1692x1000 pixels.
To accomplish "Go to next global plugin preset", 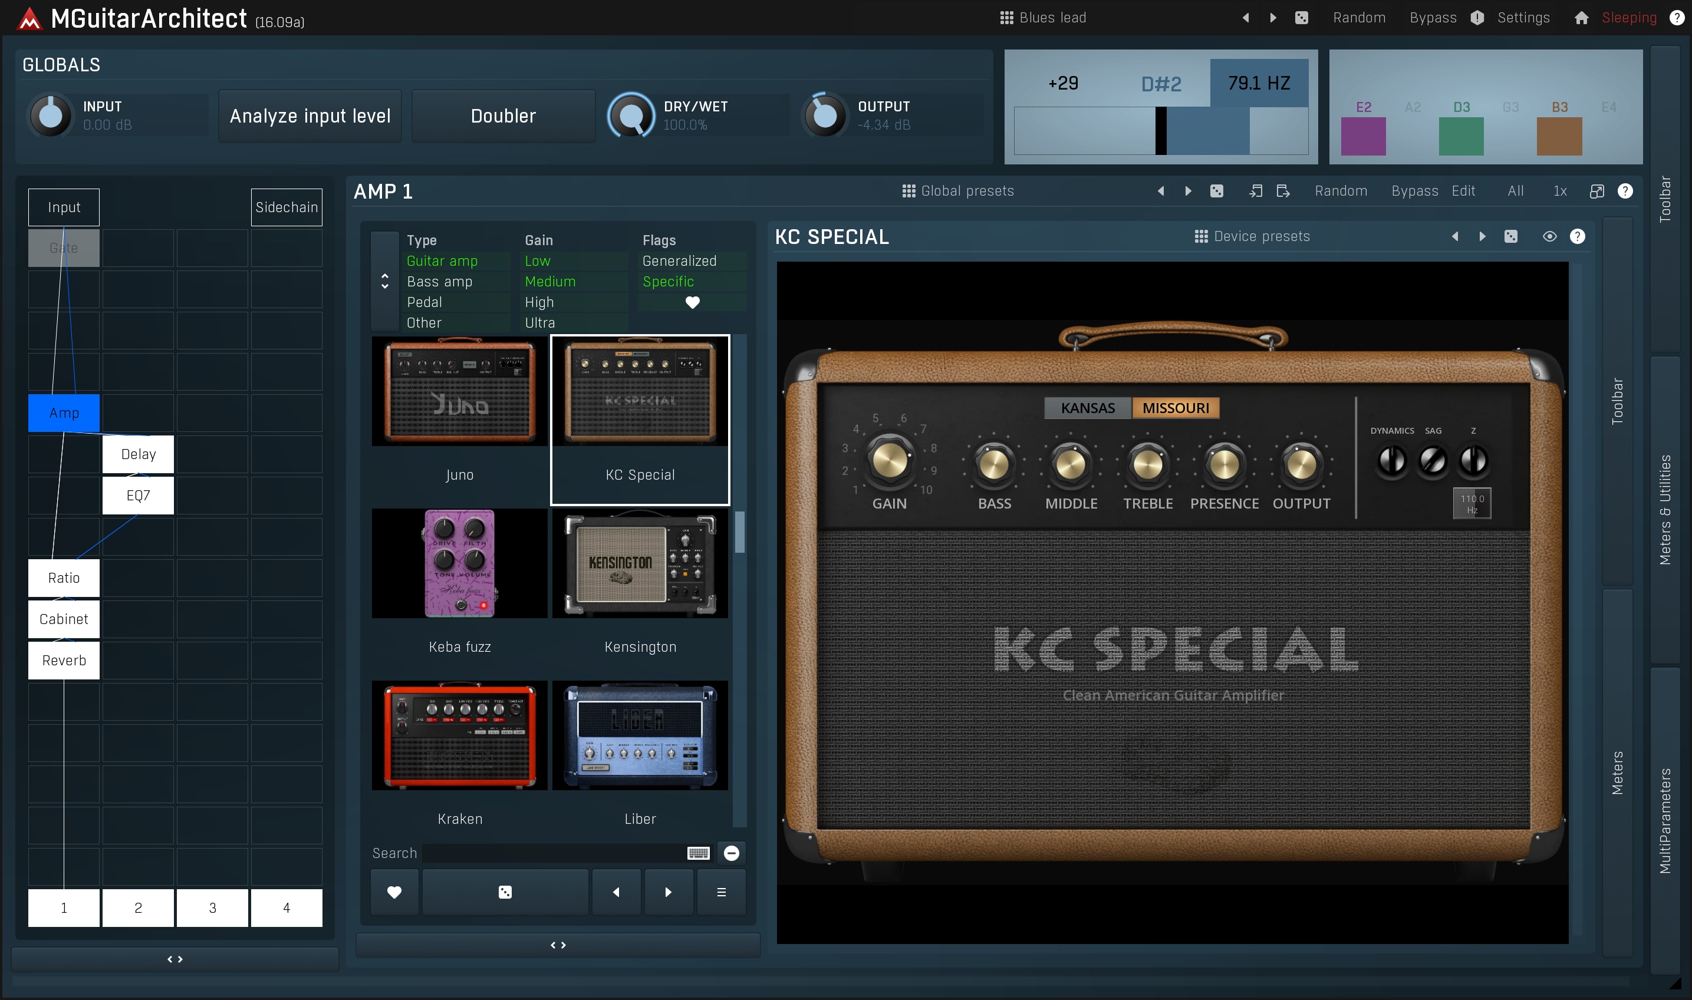I will pyautogui.click(x=1273, y=18).
